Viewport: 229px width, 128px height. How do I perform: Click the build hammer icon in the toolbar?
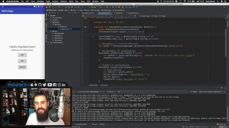click(x=89, y=7)
